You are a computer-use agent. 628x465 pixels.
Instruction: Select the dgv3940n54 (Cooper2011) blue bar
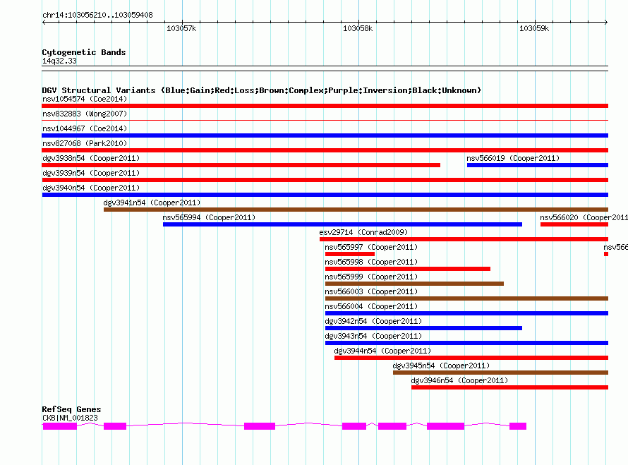[325, 195]
